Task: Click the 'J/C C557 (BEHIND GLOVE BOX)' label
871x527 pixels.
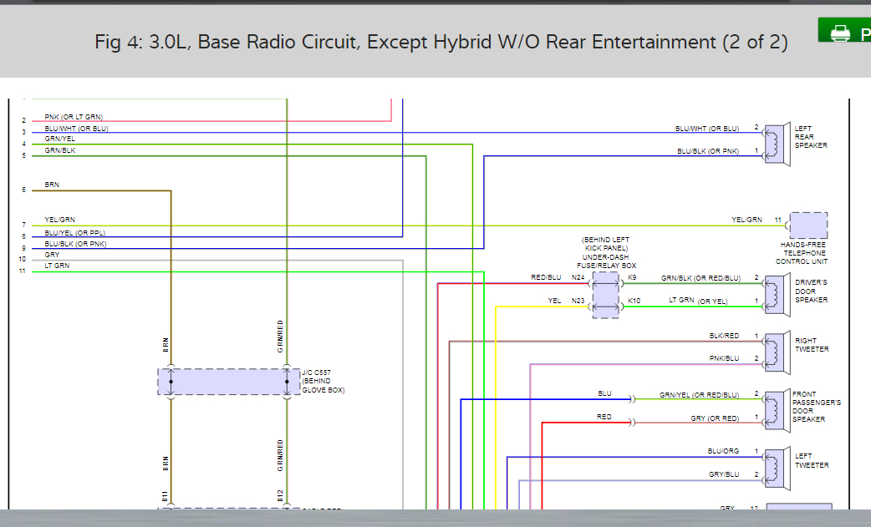Action: coord(323,381)
